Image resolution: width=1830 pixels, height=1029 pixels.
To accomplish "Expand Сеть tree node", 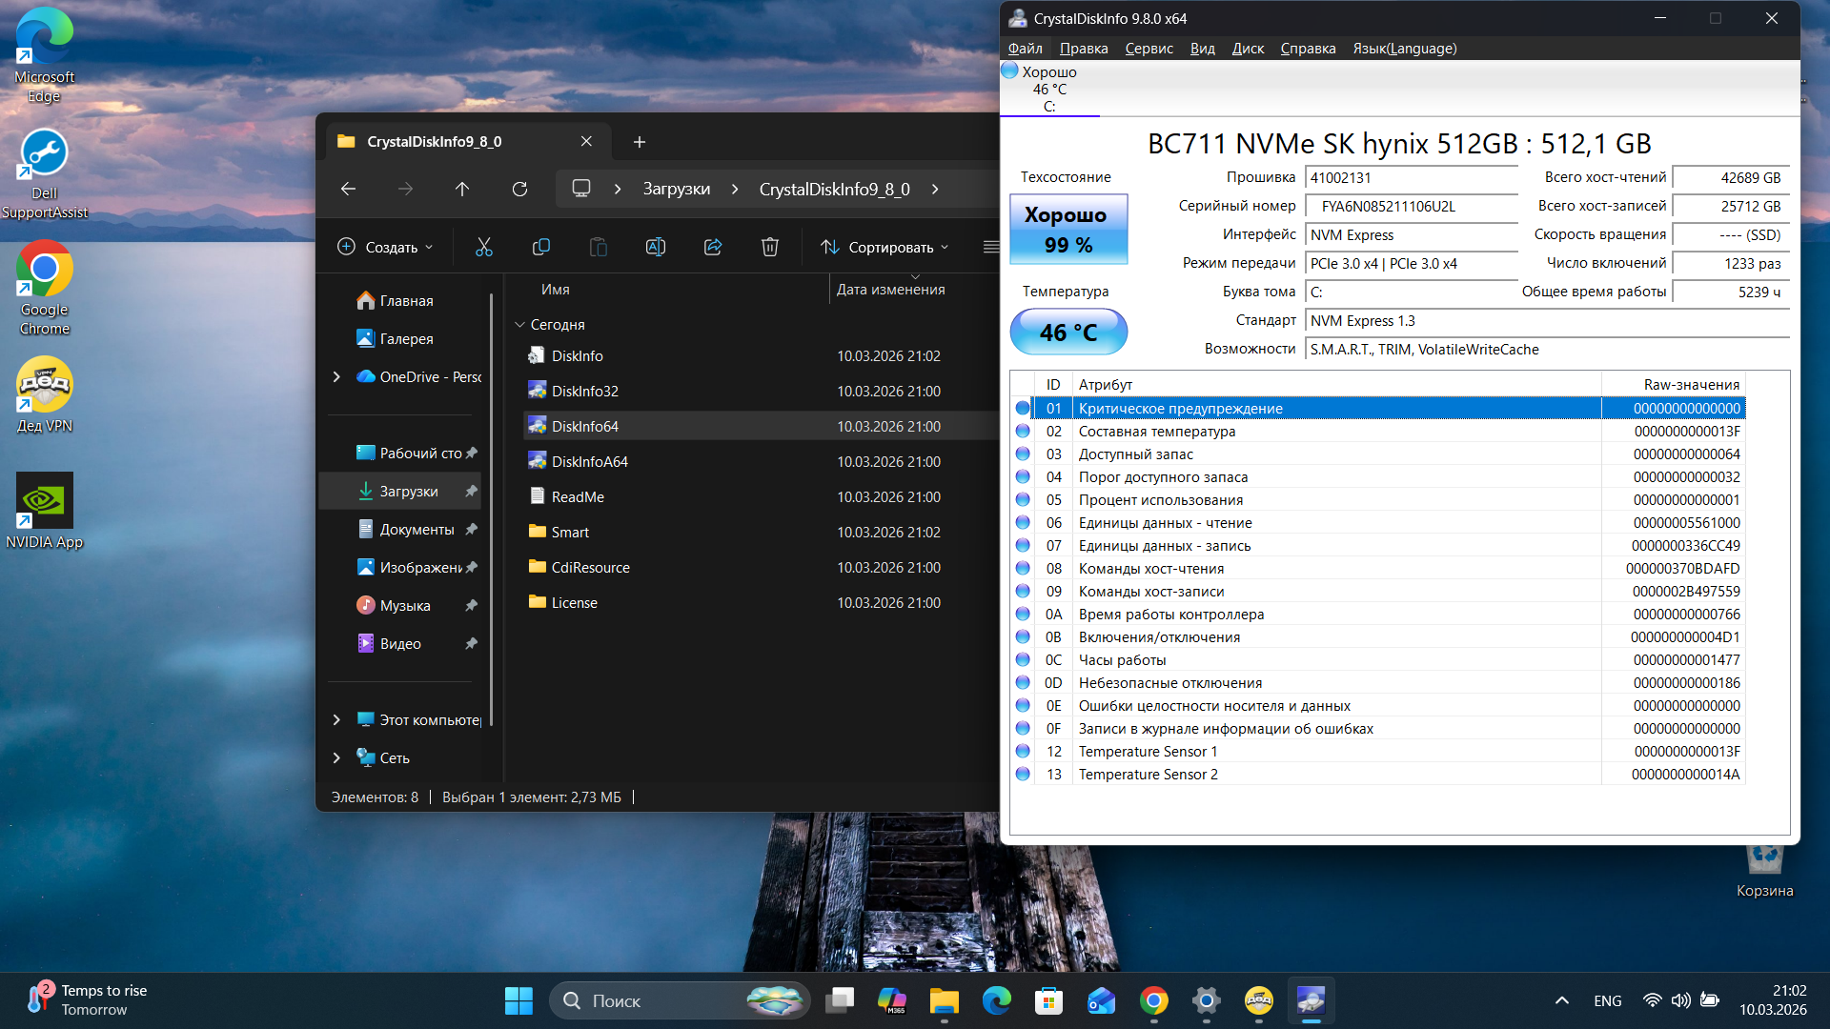I will coord(336,757).
